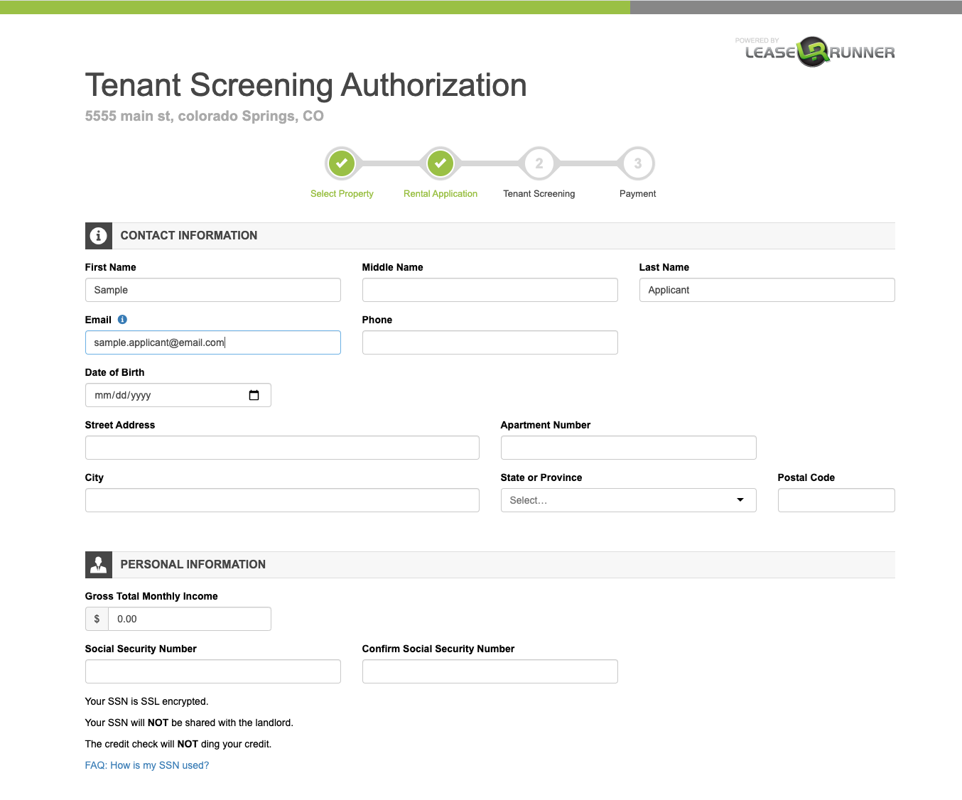
Task: Click the Contact Information section icon
Action: pyautogui.click(x=99, y=236)
